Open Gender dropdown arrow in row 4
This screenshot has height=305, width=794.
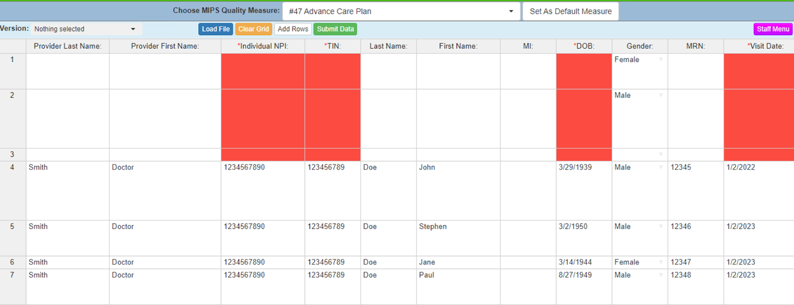(x=661, y=168)
